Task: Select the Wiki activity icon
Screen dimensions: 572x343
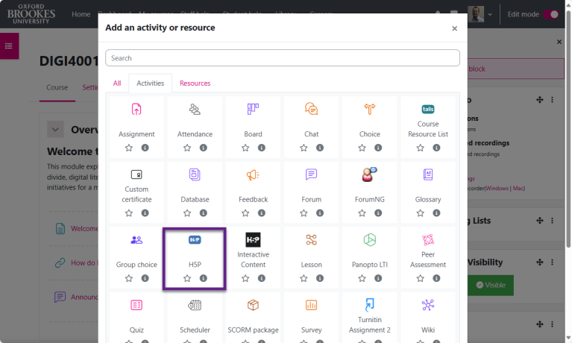Action: coord(428,305)
